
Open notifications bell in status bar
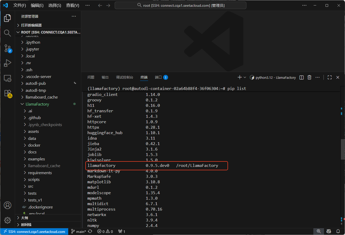(338, 231)
